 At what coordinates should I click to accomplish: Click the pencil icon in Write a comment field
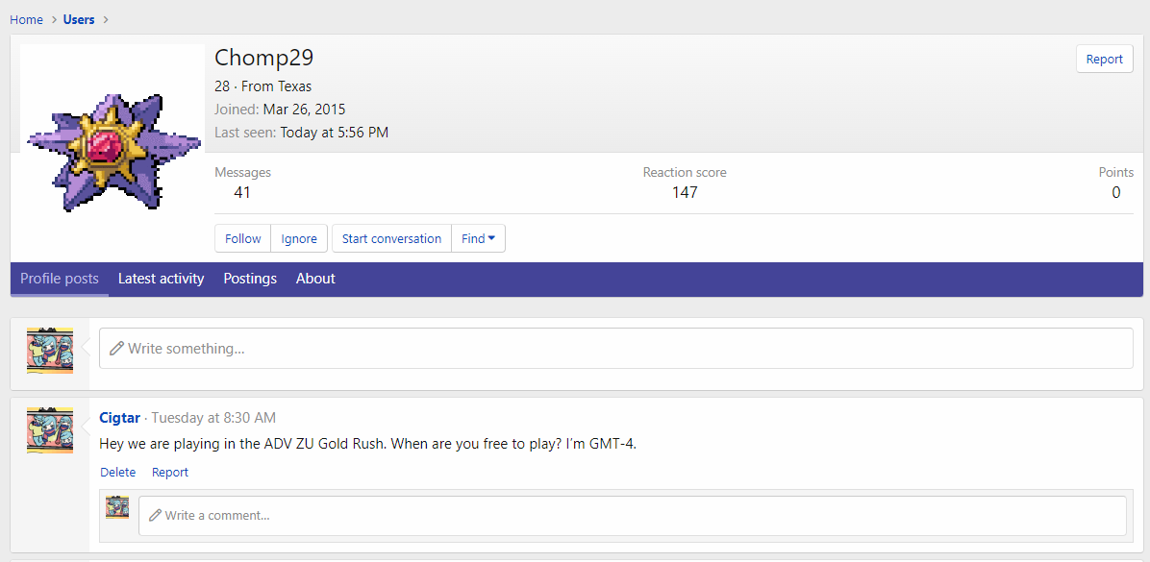point(155,516)
